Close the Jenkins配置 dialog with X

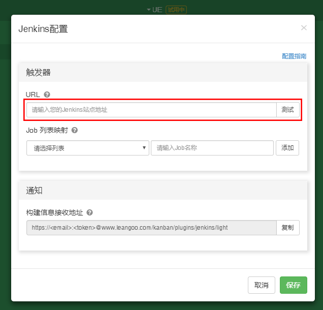coord(304,28)
